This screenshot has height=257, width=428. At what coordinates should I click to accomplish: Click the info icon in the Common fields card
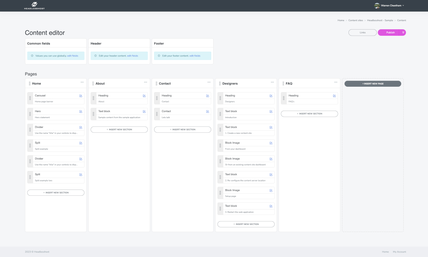(x=31, y=56)
